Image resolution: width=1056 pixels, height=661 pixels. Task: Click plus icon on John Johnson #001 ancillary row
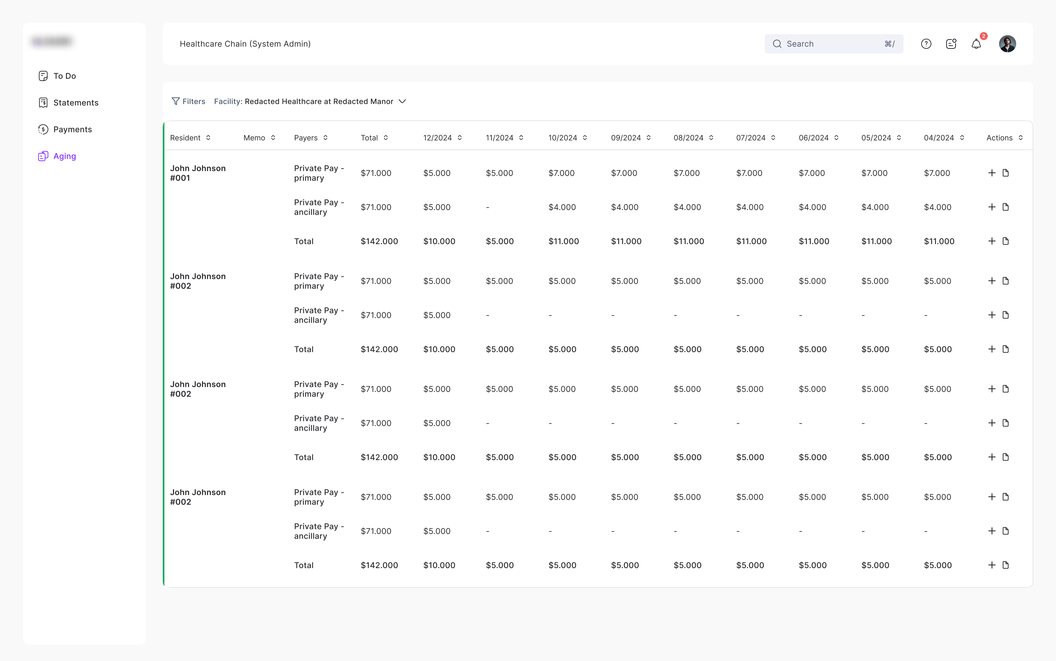tap(992, 207)
